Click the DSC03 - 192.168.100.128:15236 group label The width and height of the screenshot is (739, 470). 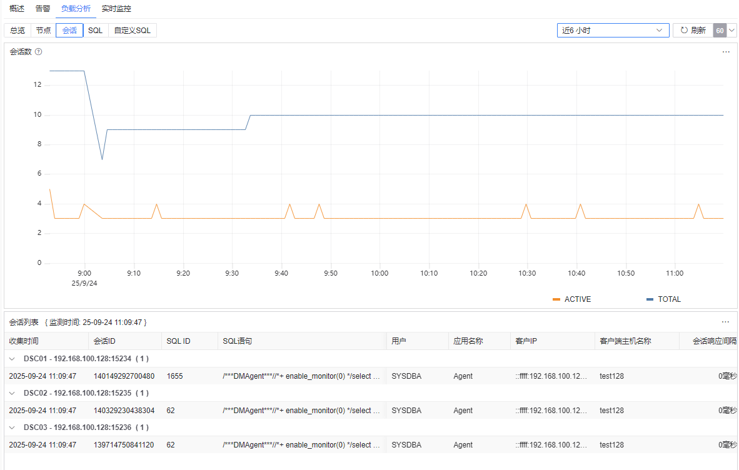coord(86,427)
